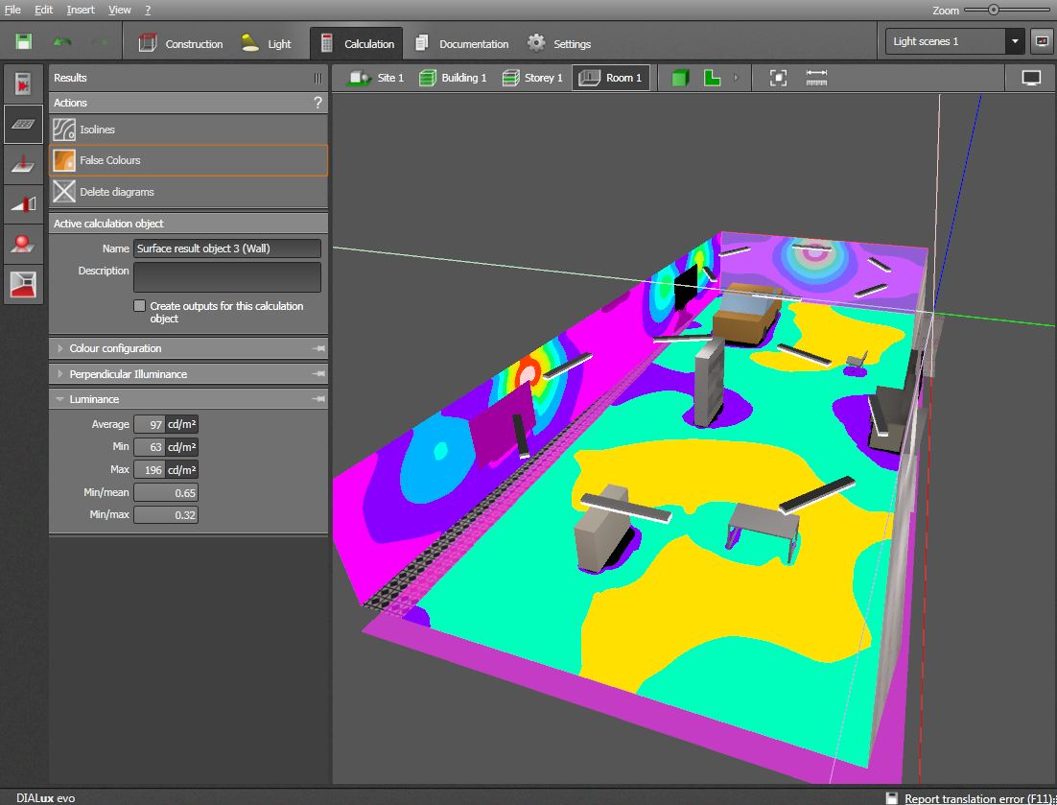Click the Description text box
This screenshot has width=1057, height=805.
227,277
